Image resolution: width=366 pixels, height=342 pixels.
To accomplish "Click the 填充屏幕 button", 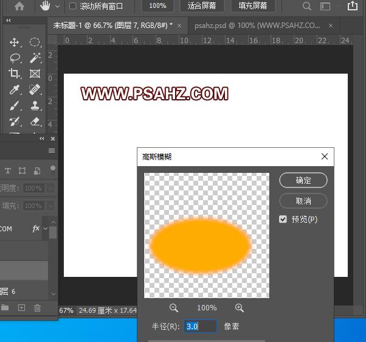I will click(253, 5).
